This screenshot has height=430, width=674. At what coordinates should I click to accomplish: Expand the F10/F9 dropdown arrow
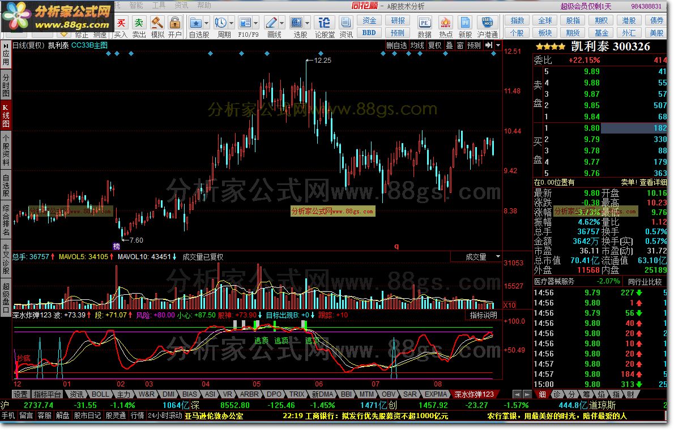point(256,23)
